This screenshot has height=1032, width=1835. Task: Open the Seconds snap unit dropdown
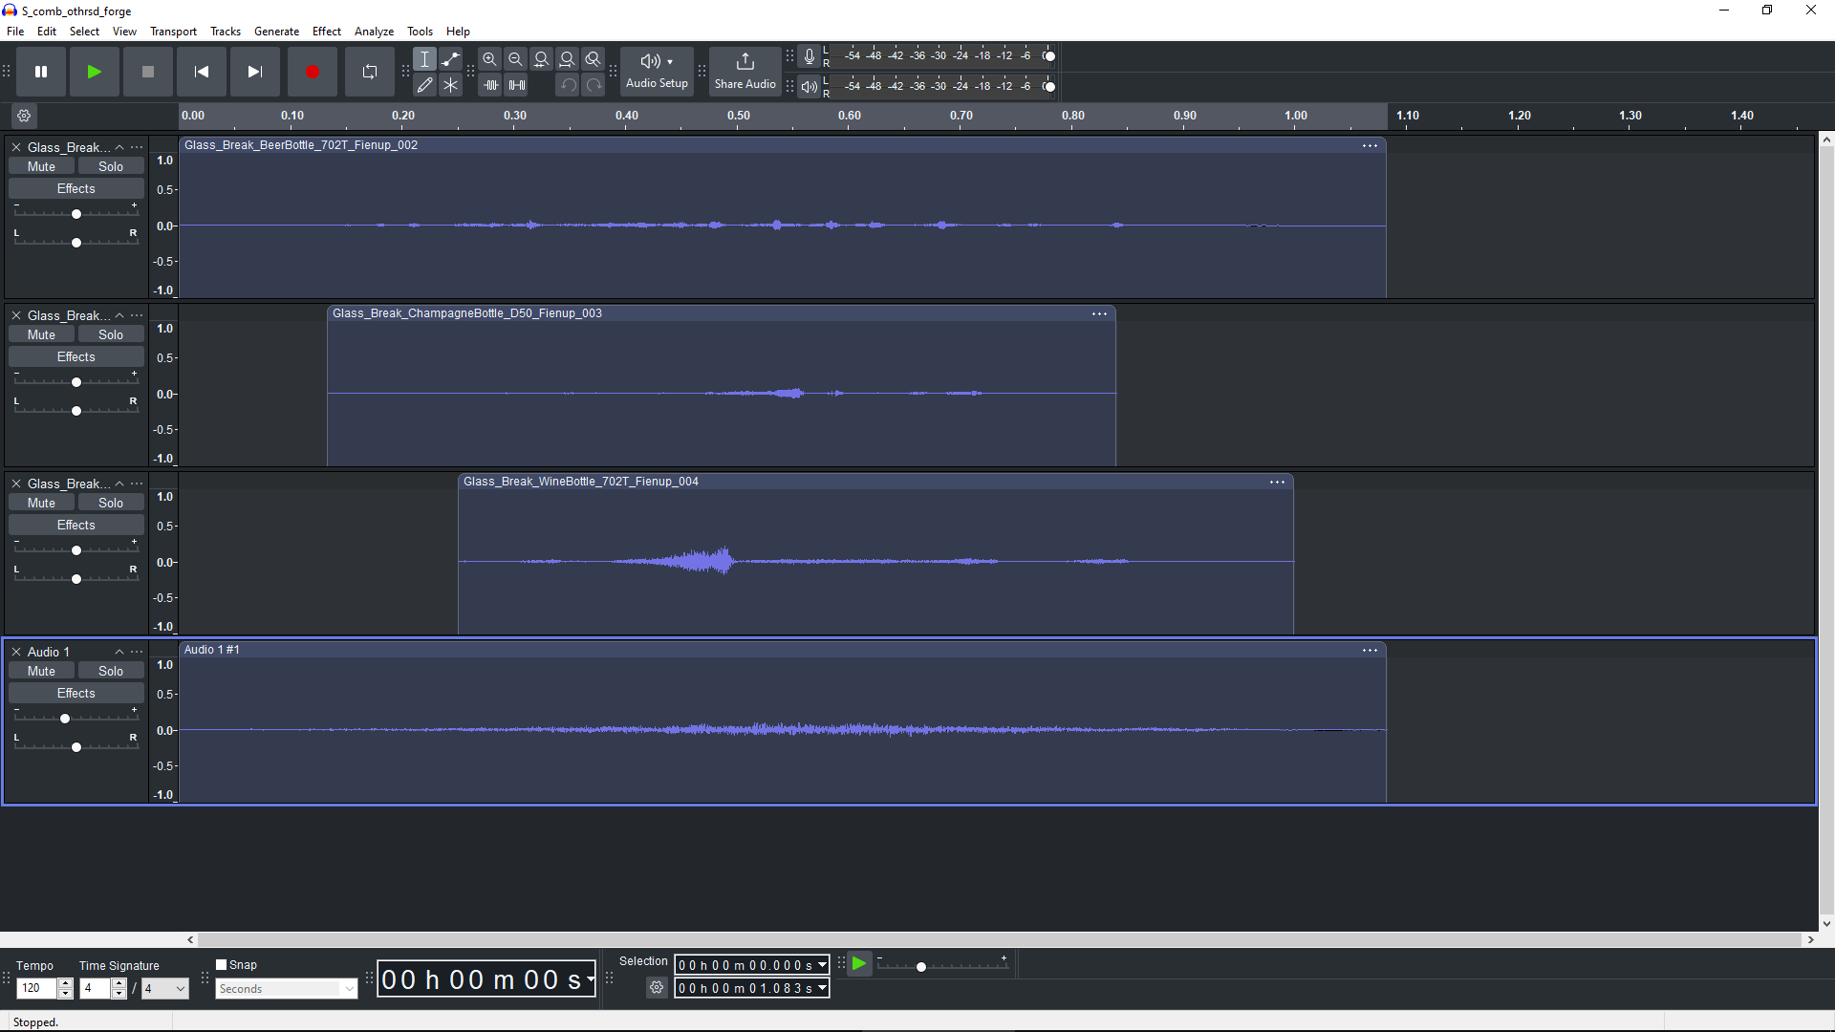coord(286,989)
